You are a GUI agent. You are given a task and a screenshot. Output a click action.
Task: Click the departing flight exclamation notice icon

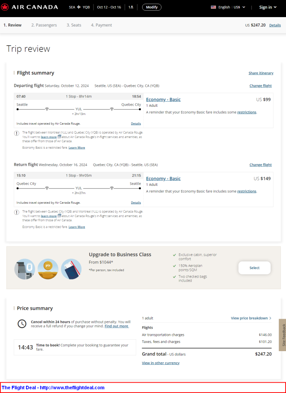pyautogui.click(x=17, y=133)
